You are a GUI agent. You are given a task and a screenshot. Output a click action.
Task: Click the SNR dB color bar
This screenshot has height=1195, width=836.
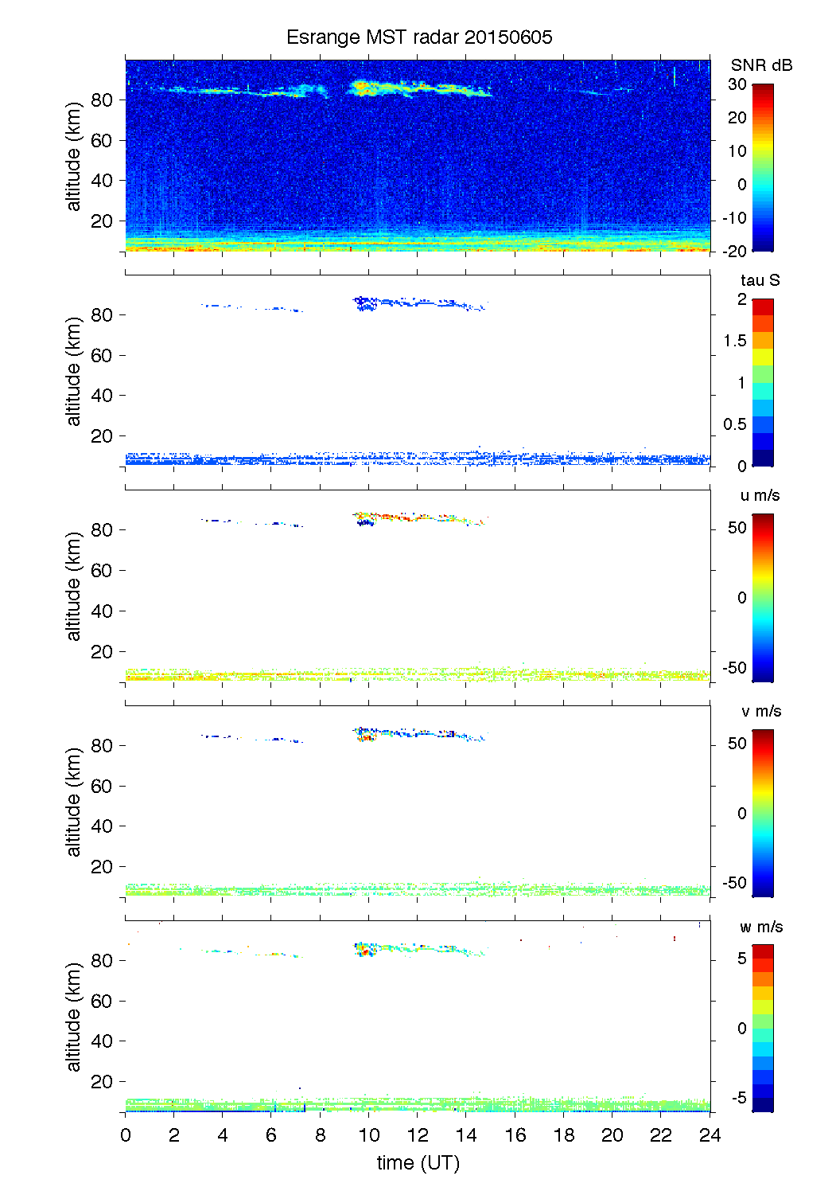point(762,167)
